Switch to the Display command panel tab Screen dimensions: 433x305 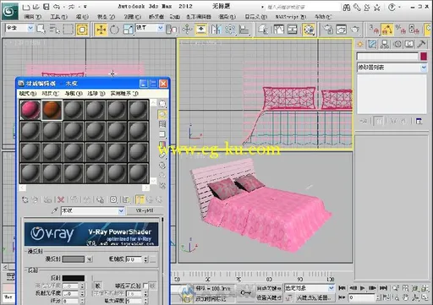(409, 44)
